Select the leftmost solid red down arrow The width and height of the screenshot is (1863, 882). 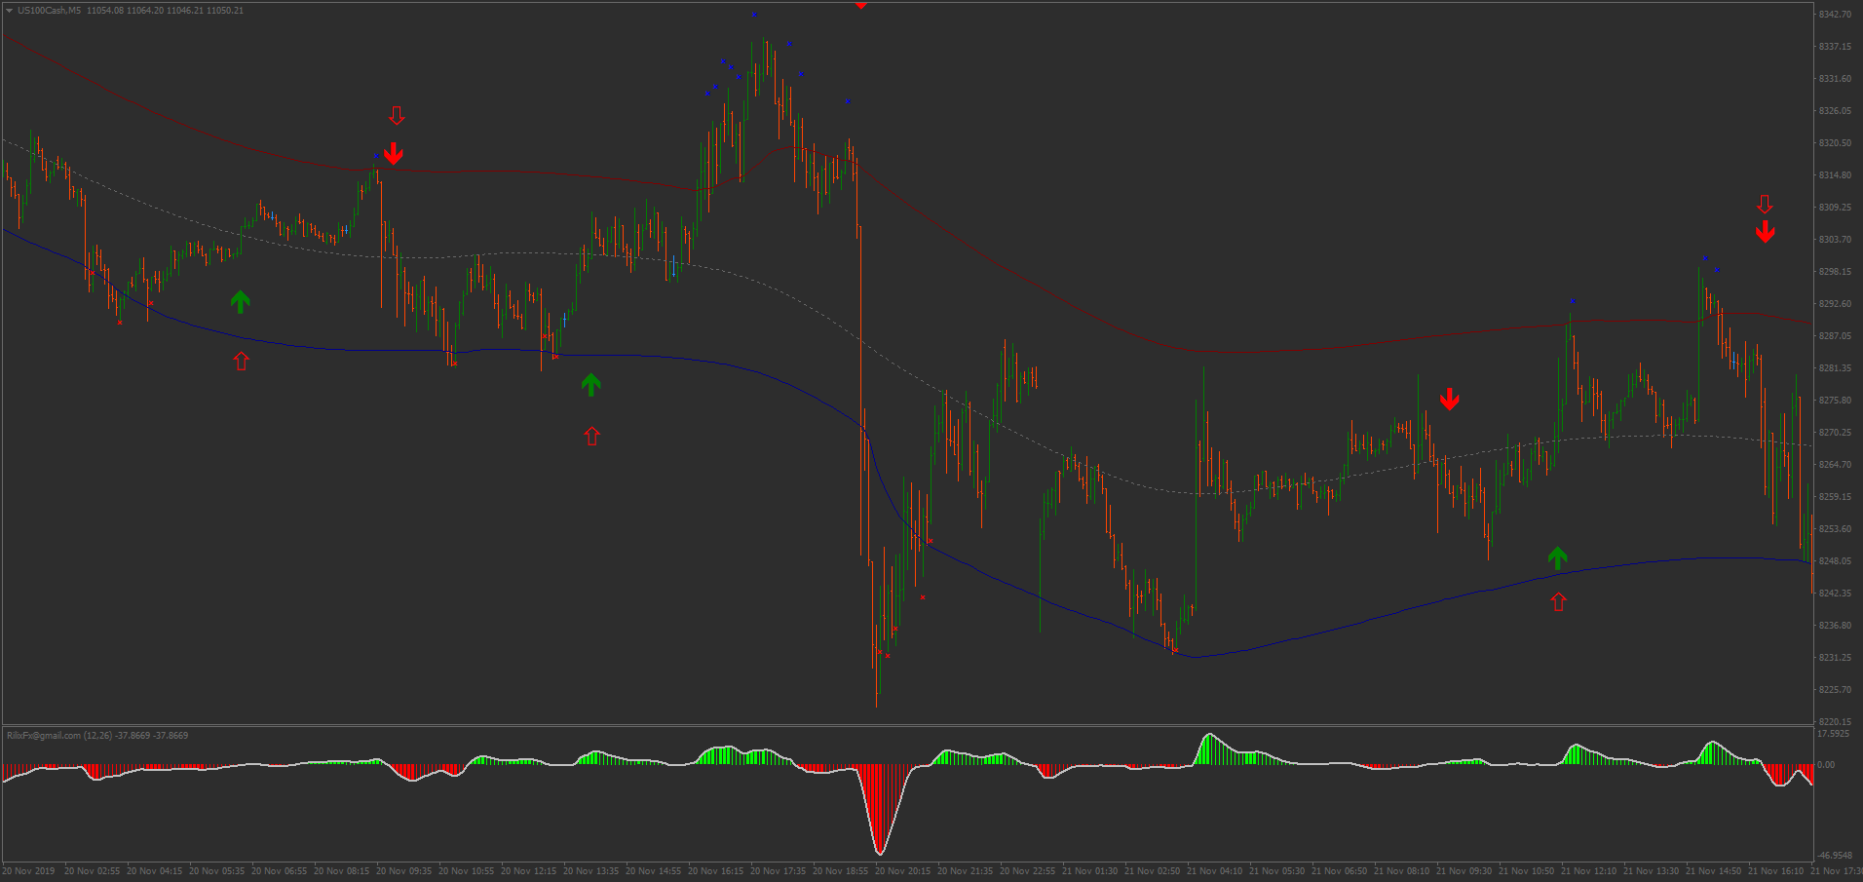click(x=393, y=154)
